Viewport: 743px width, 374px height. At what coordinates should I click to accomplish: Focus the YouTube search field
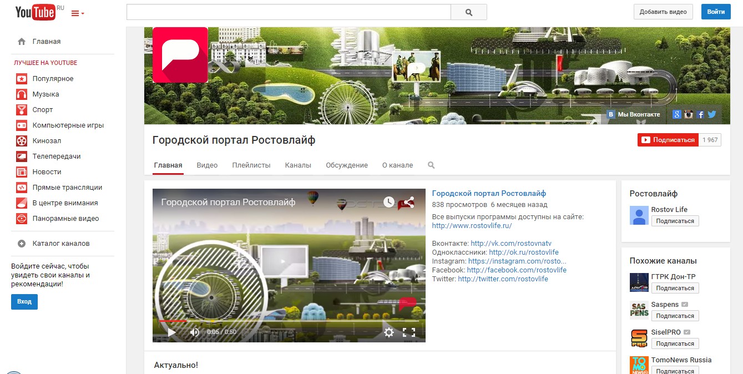(289, 12)
